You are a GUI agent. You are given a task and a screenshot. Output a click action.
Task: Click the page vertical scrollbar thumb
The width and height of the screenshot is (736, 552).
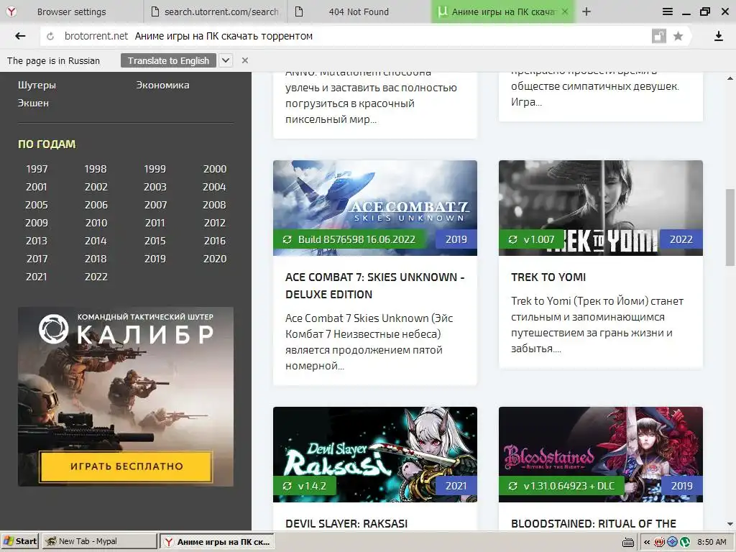(730, 227)
